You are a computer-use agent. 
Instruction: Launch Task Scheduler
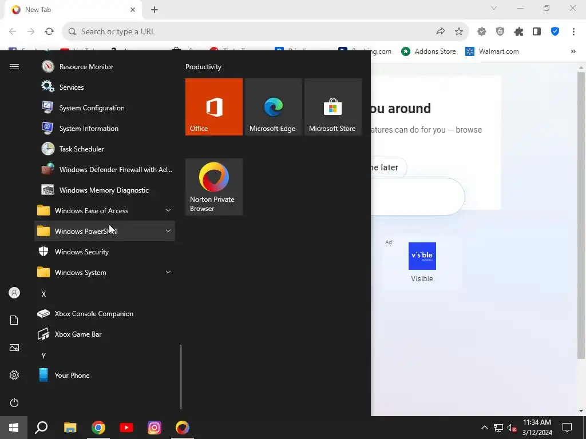(105, 149)
